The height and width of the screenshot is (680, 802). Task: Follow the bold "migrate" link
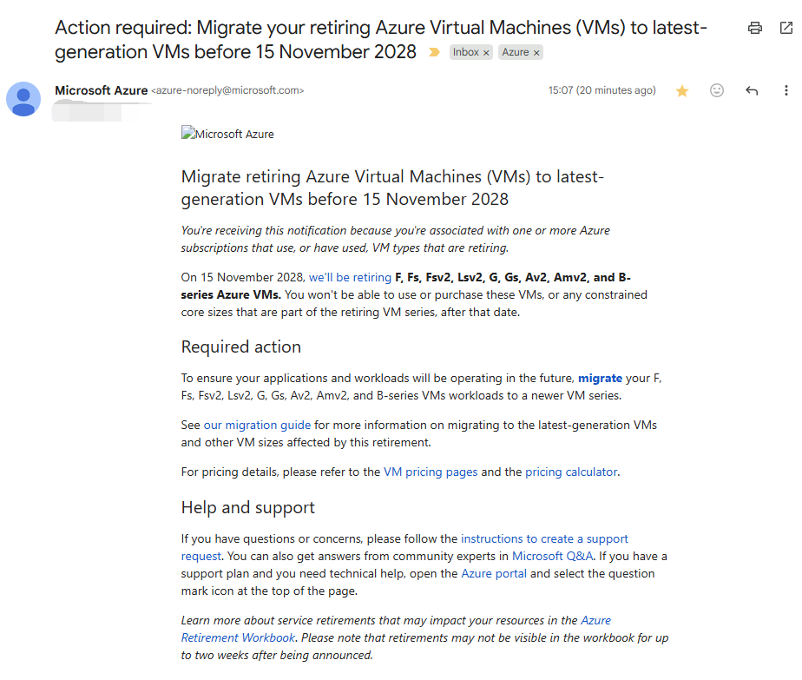click(600, 378)
